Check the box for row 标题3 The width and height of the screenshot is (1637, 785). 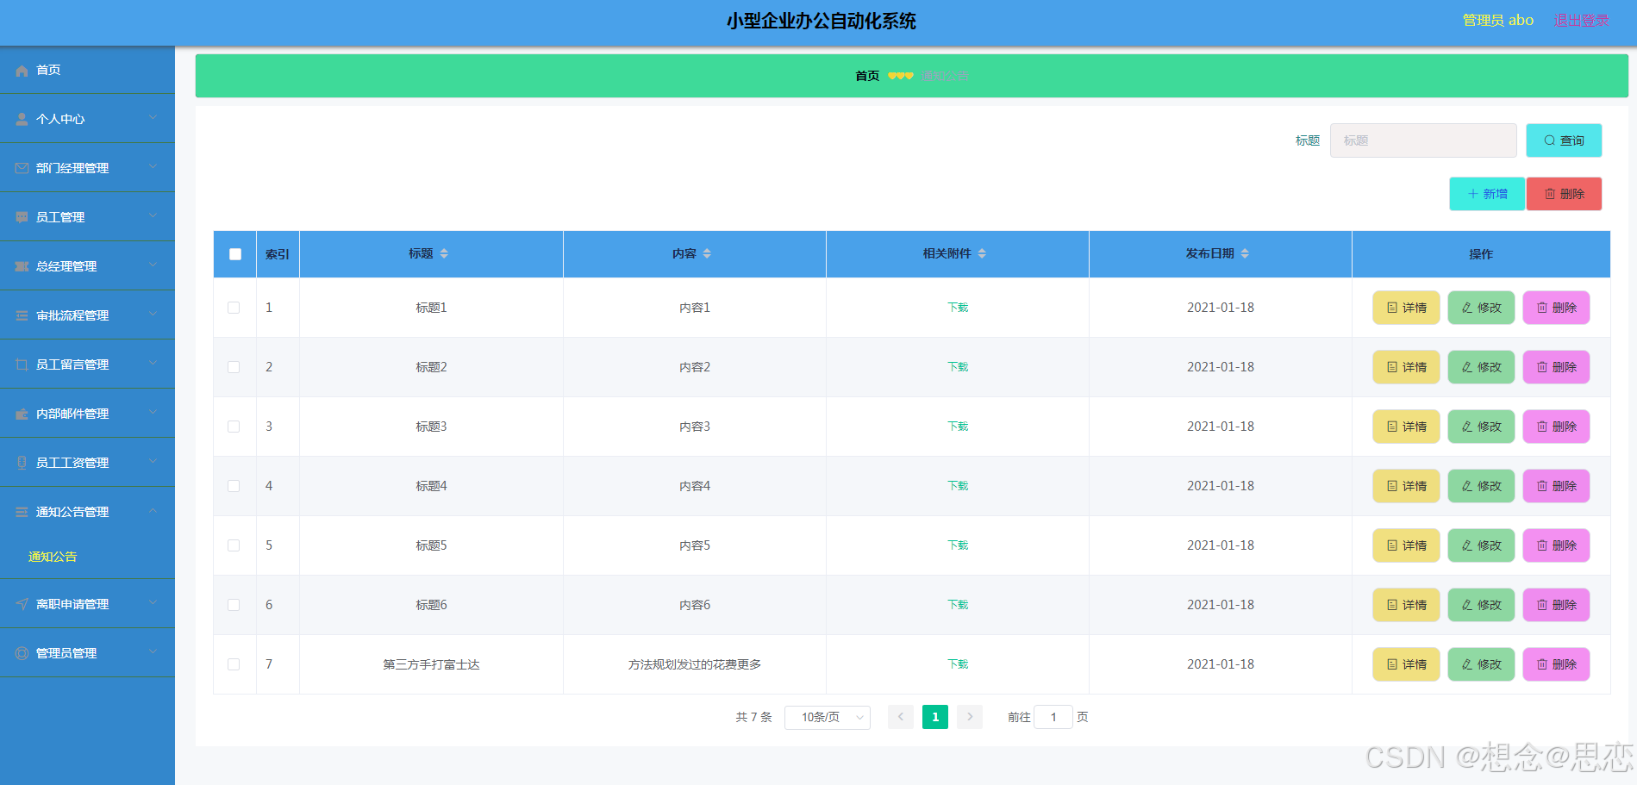click(x=234, y=427)
